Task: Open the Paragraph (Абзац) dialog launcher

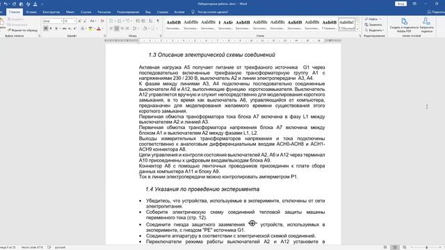Action: pos(161,36)
